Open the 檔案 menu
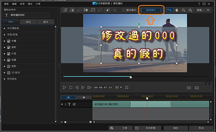 point(6,4)
